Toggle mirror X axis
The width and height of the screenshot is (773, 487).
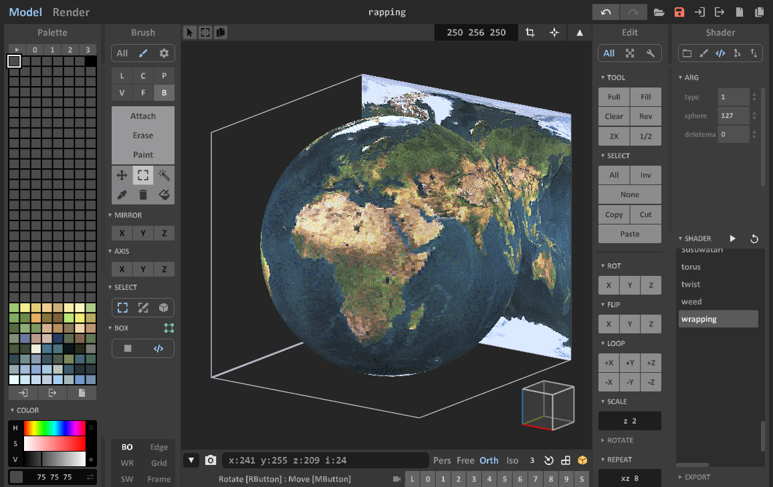tap(122, 233)
